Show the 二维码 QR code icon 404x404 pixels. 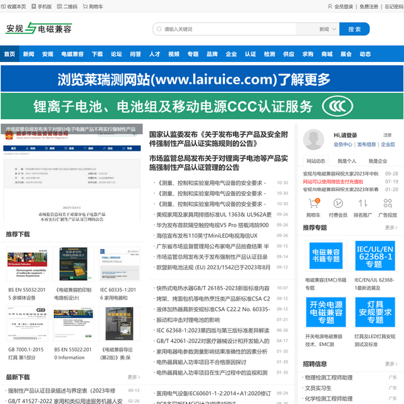point(59,6)
